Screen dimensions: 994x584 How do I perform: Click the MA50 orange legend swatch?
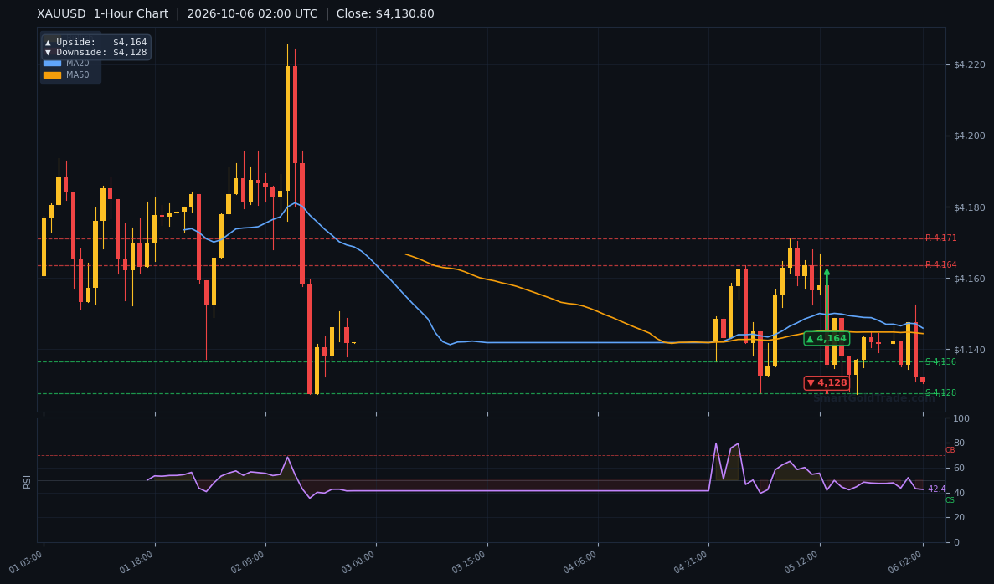coord(52,74)
